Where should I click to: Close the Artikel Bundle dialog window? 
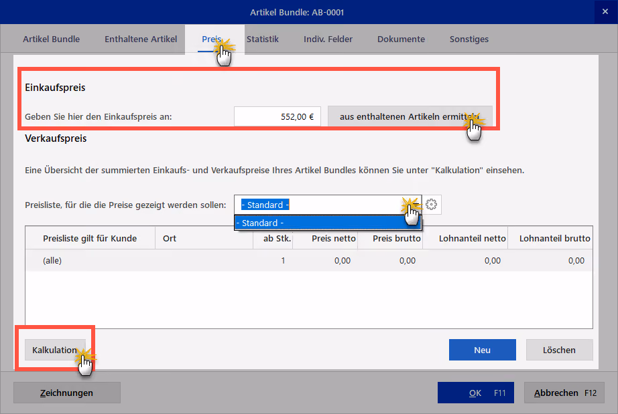pos(605,12)
